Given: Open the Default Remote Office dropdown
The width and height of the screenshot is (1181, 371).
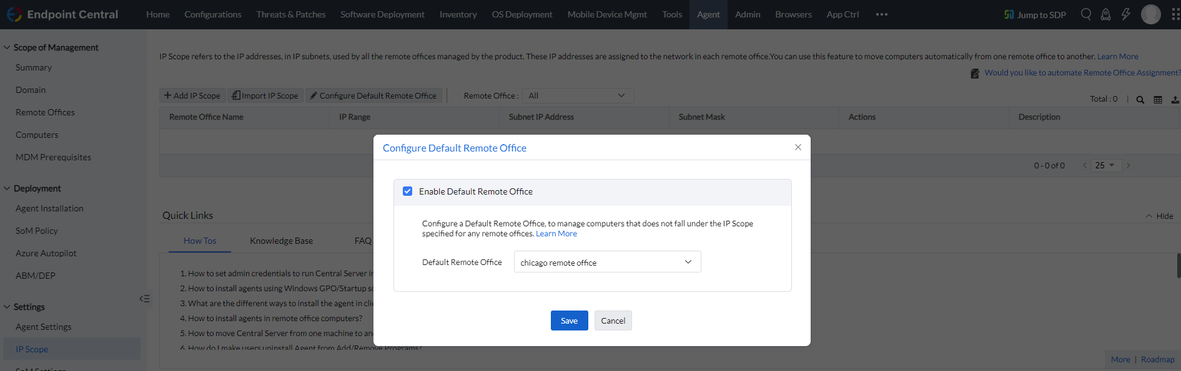Looking at the screenshot, I should coord(607,262).
